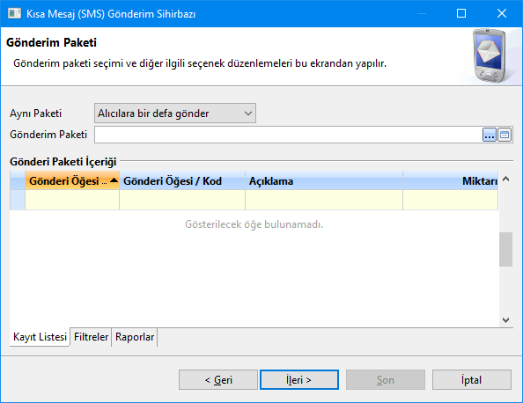The image size is (523, 403).
Task: Click the vertical scrollbar thumb in the grid
Action: click(505, 249)
